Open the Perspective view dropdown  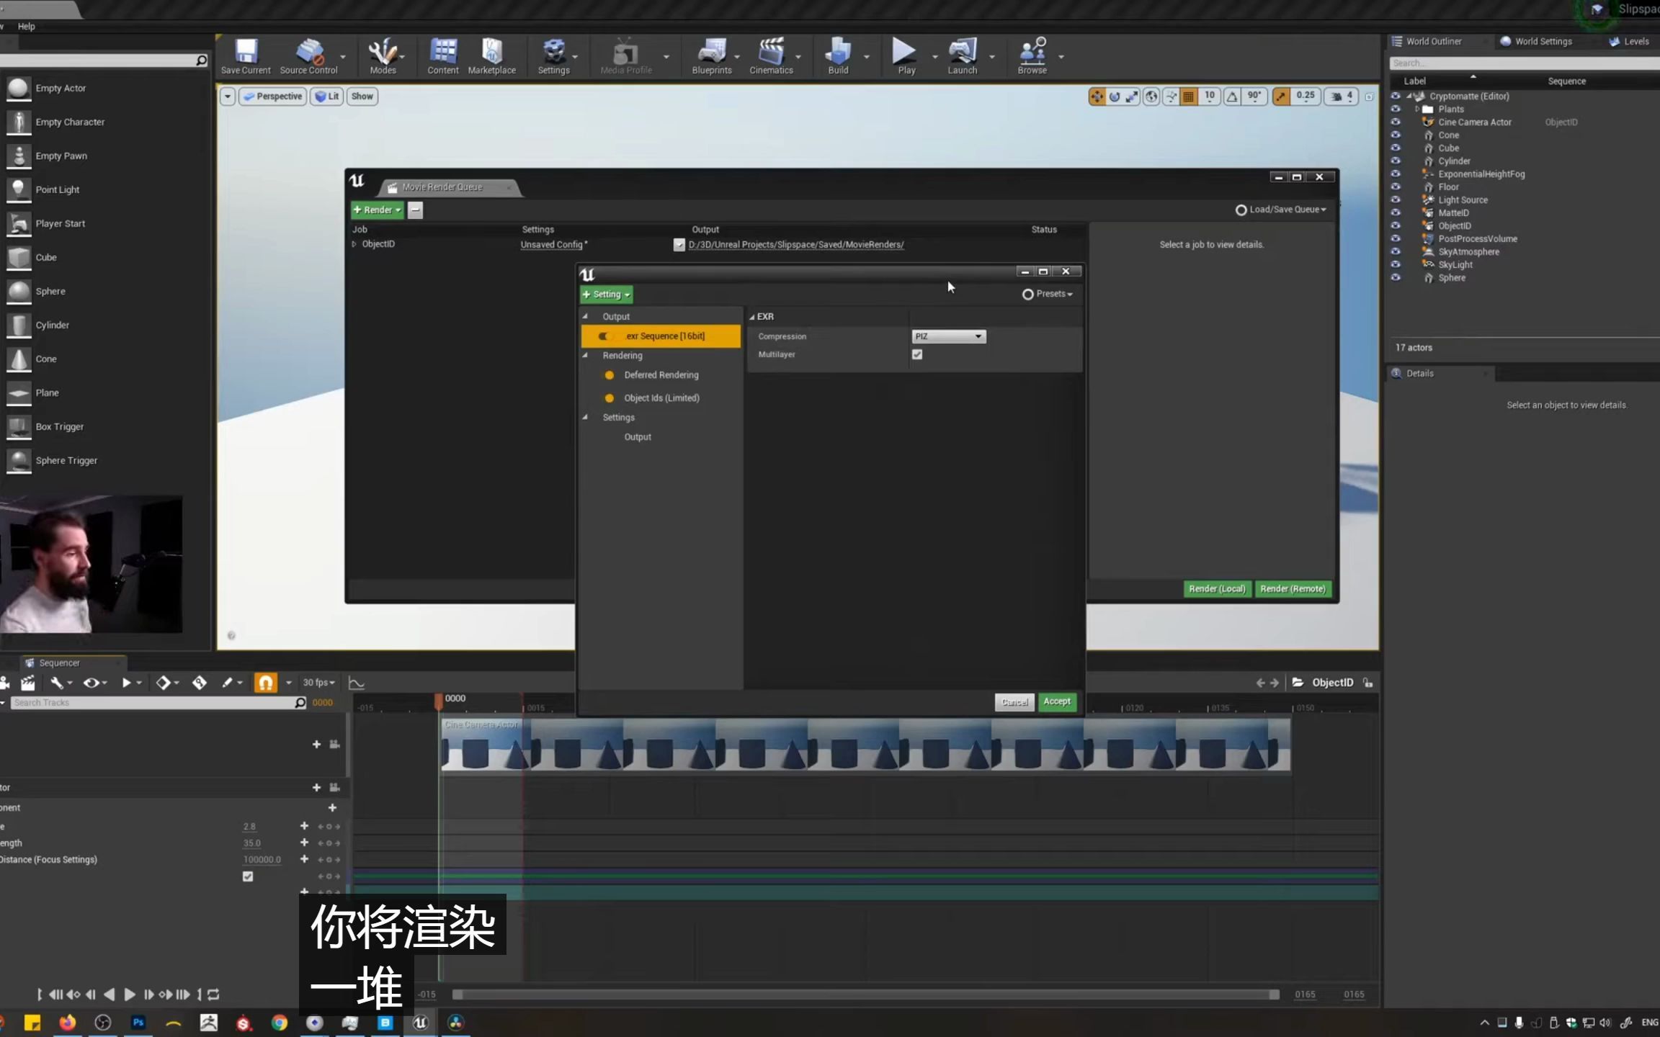272,96
